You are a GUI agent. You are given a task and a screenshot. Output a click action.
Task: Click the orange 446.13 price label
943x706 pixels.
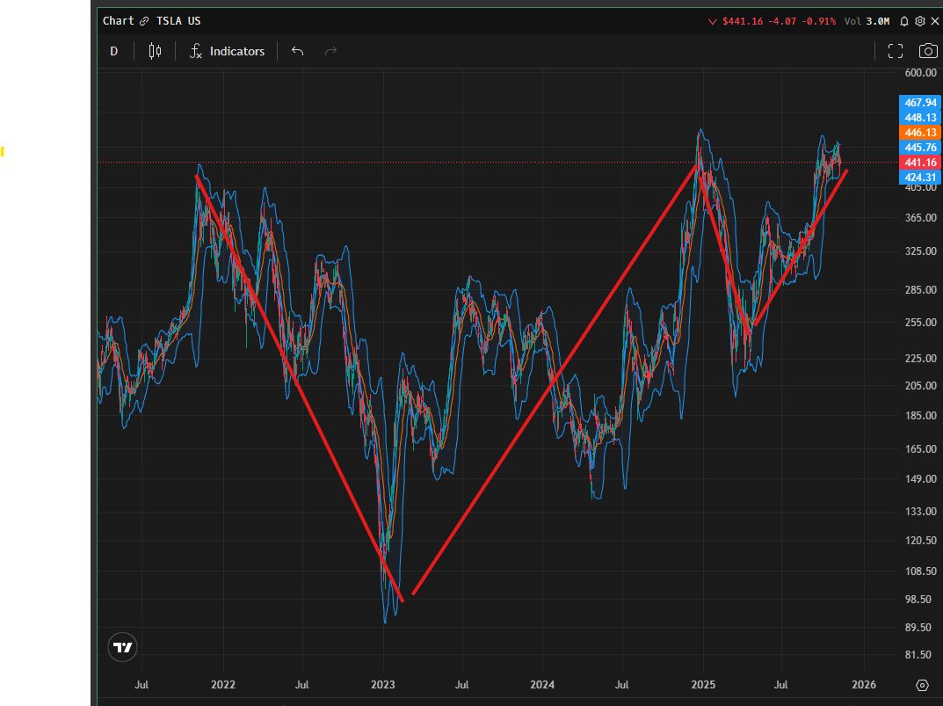click(x=920, y=133)
